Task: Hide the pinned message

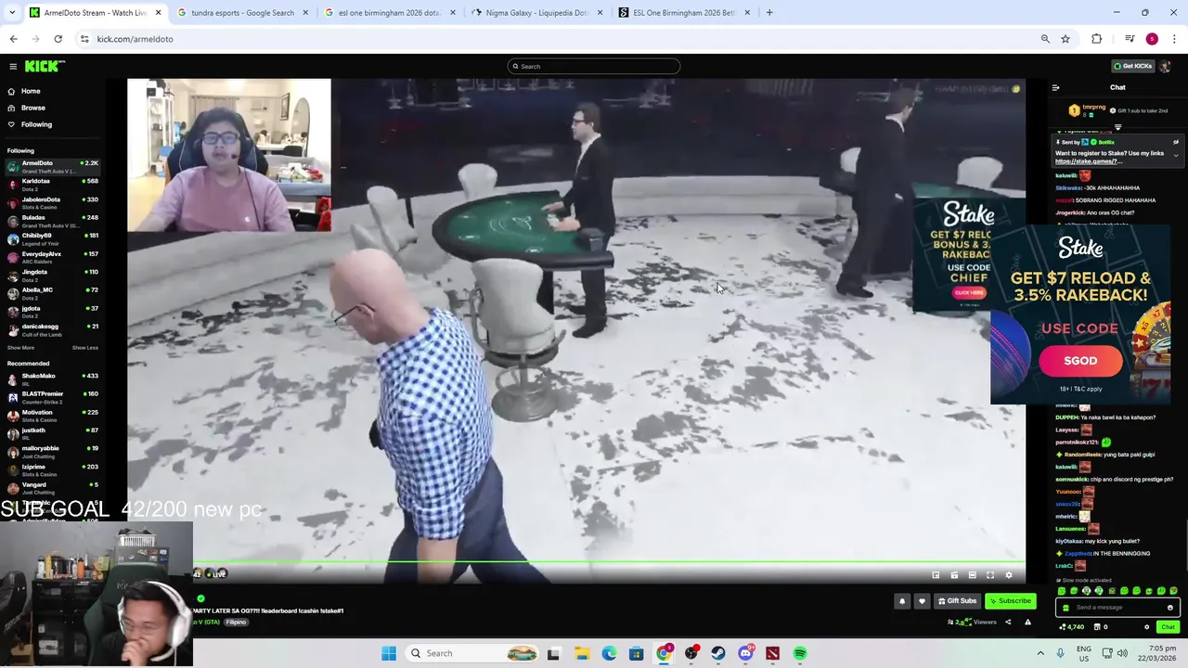Action: click(x=1176, y=142)
